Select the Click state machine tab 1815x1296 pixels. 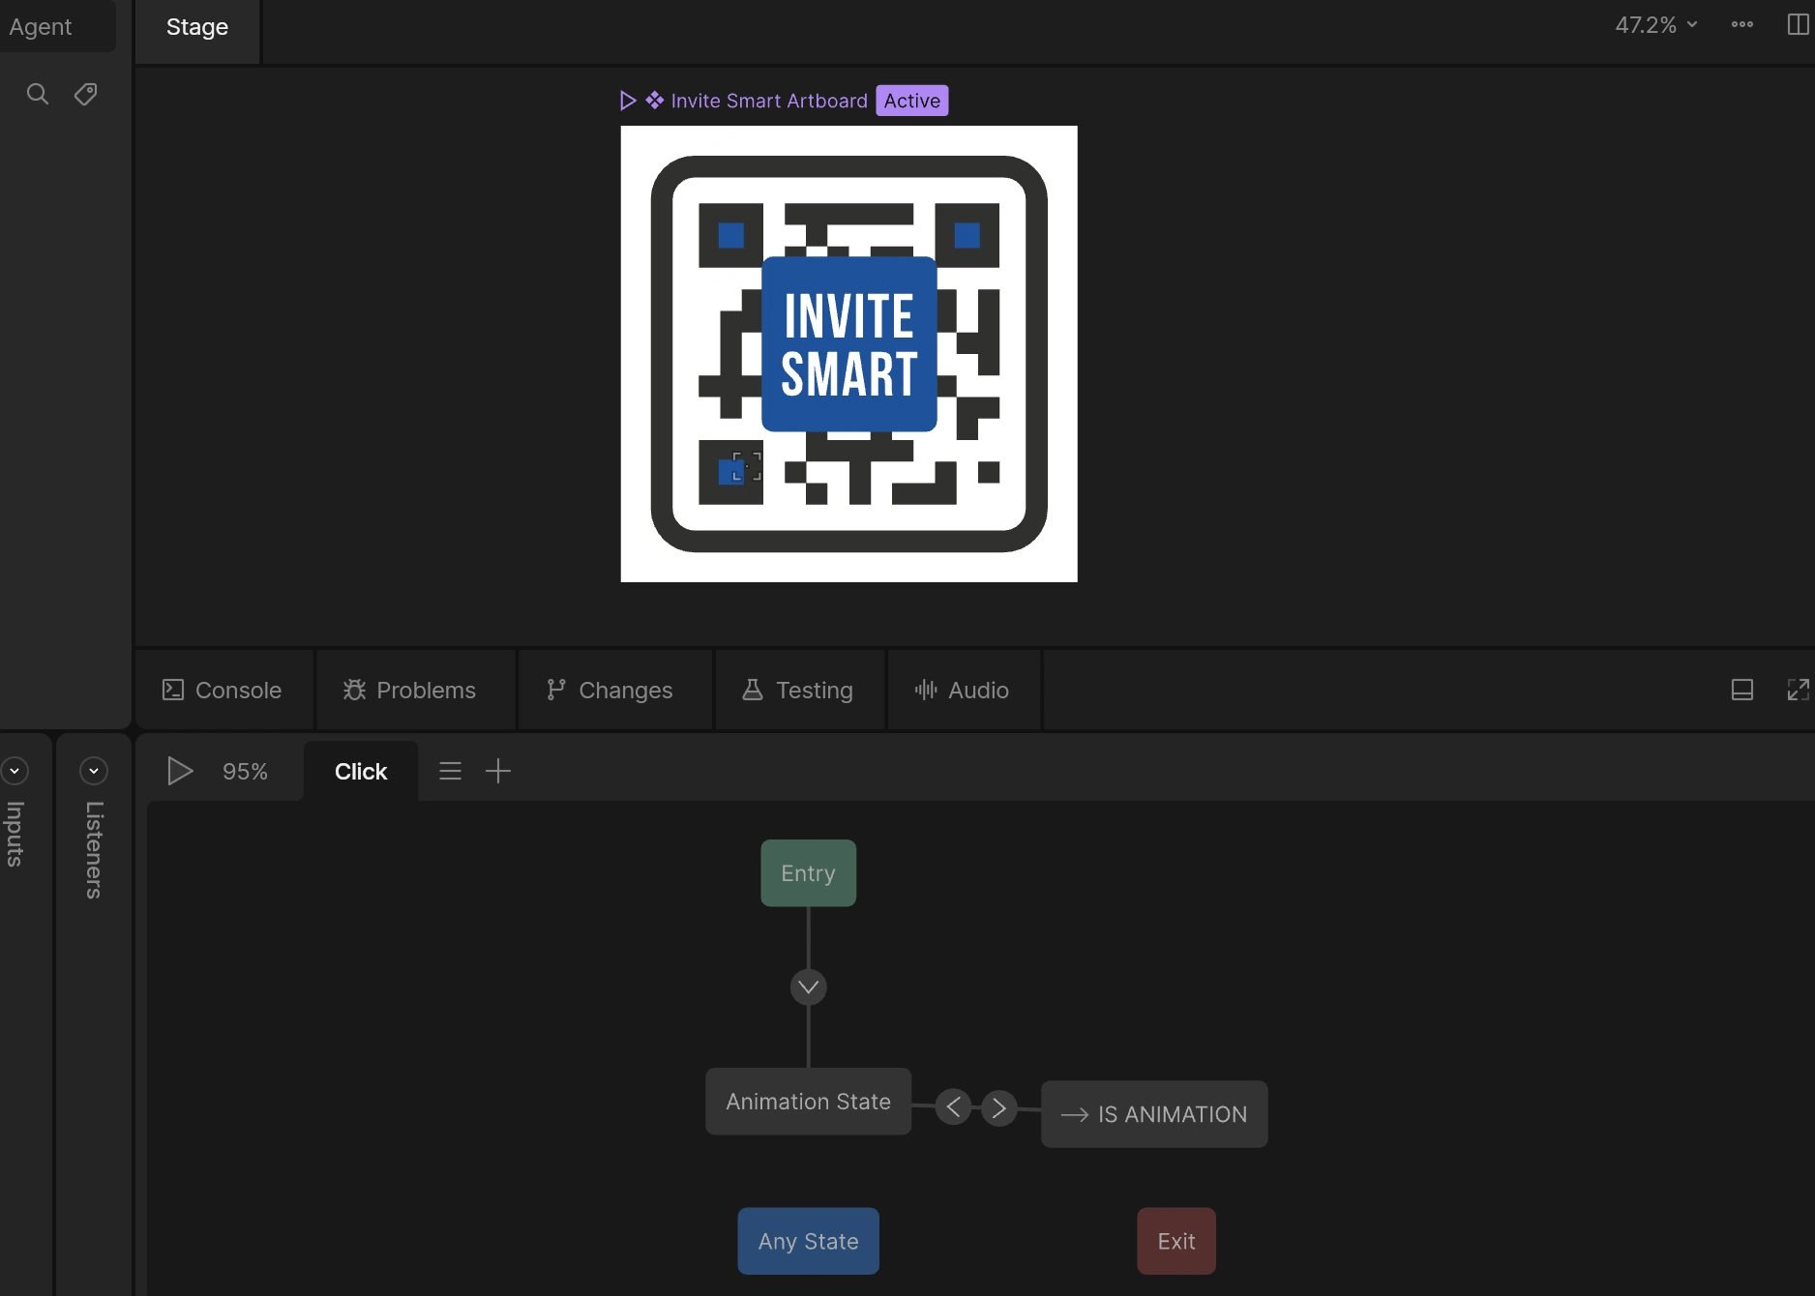361,772
